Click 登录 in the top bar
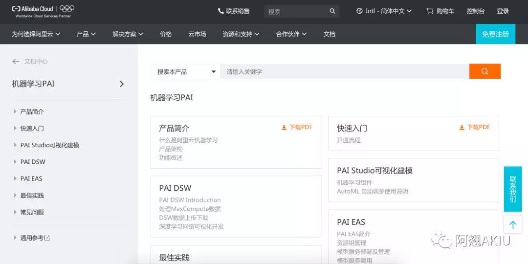 point(503,11)
